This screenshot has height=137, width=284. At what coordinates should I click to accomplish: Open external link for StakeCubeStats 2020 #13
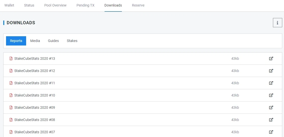[x=271, y=58]
